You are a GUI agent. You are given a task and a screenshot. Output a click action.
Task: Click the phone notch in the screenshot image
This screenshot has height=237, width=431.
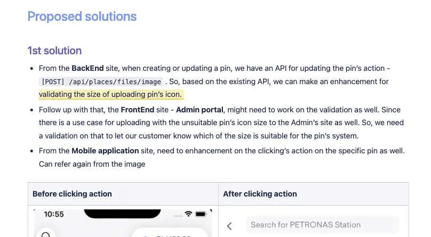click(x=122, y=214)
